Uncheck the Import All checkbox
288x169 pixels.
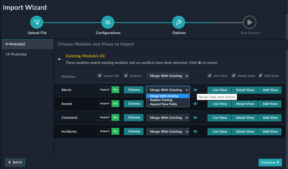point(100,75)
